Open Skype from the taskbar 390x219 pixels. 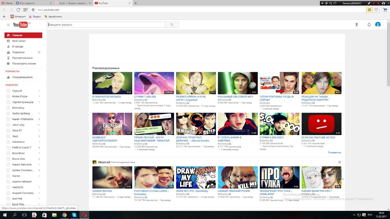point(74,215)
